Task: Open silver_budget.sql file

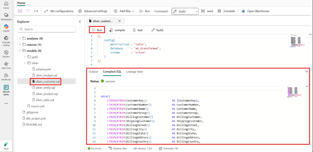Action: click(45, 75)
